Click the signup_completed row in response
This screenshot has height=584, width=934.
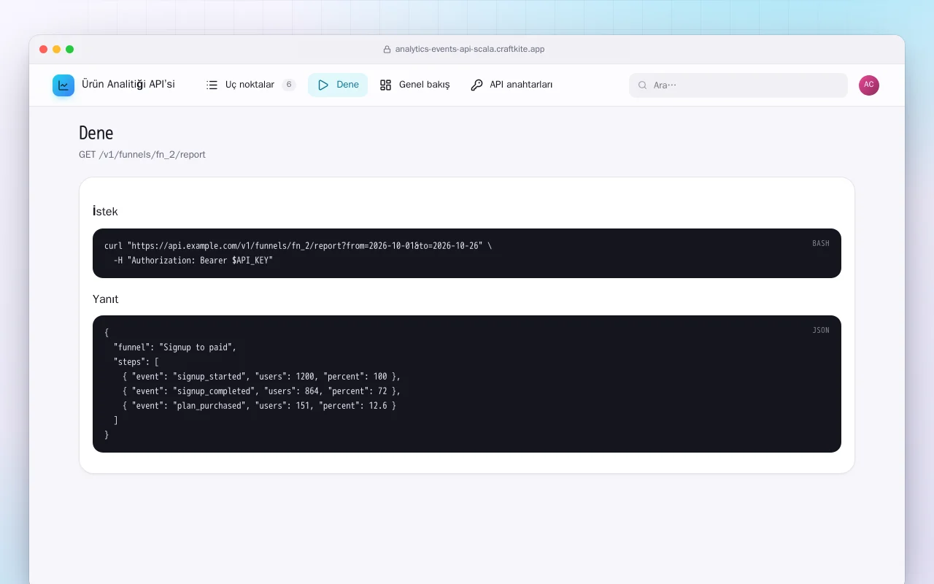[262, 391]
